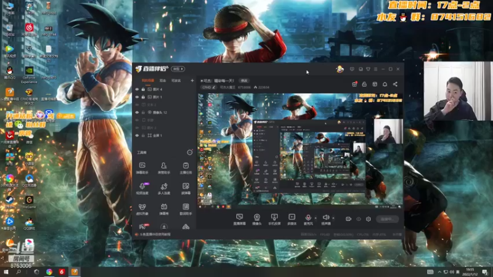
Task: Select the 图片 4 layer row
Action: (165, 89)
